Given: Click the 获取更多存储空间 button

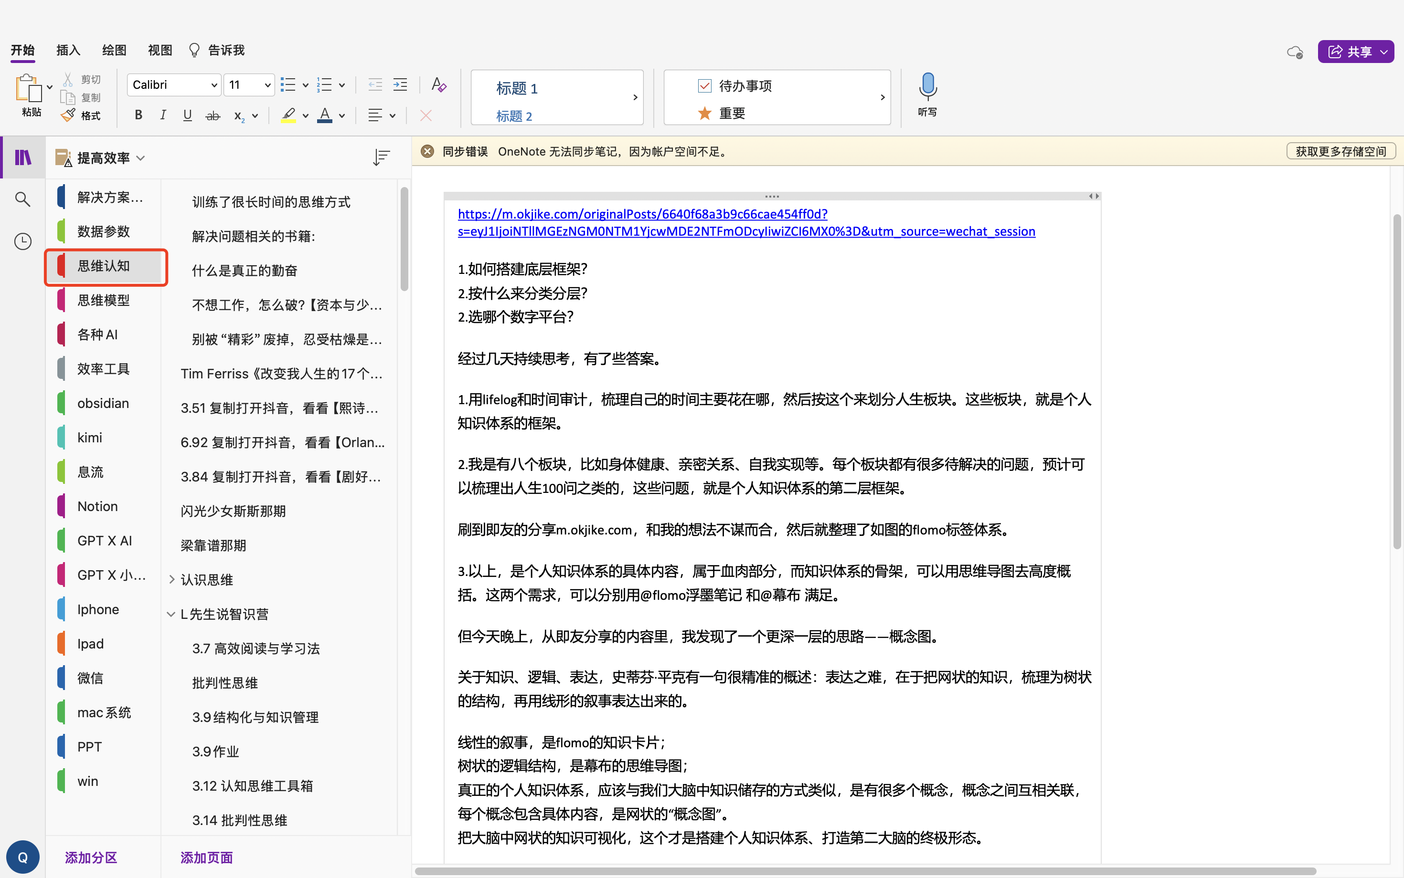Looking at the screenshot, I should pyautogui.click(x=1340, y=152).
